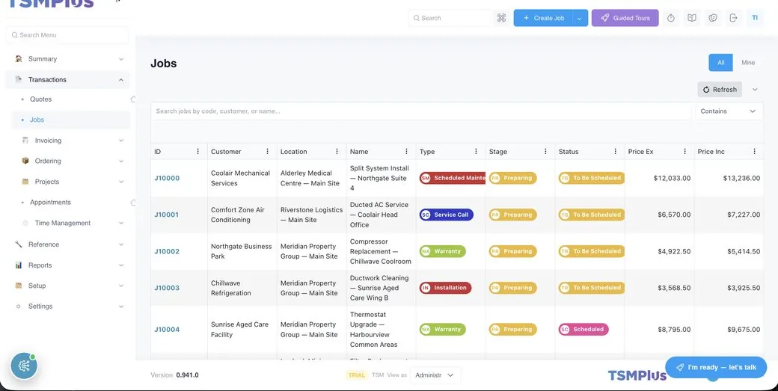
Task: Open job J10004
Action: click(167, 330)
